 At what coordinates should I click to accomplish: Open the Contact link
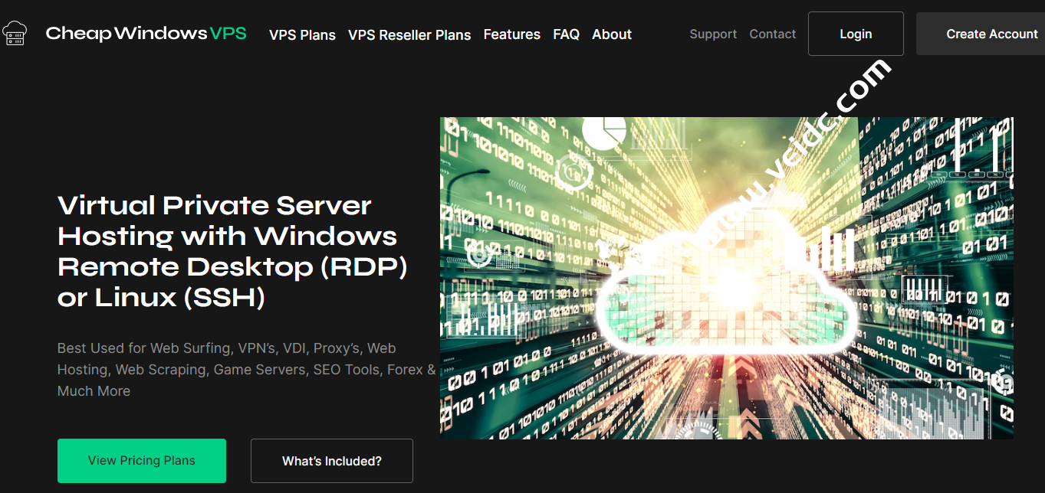click(772, 34)
